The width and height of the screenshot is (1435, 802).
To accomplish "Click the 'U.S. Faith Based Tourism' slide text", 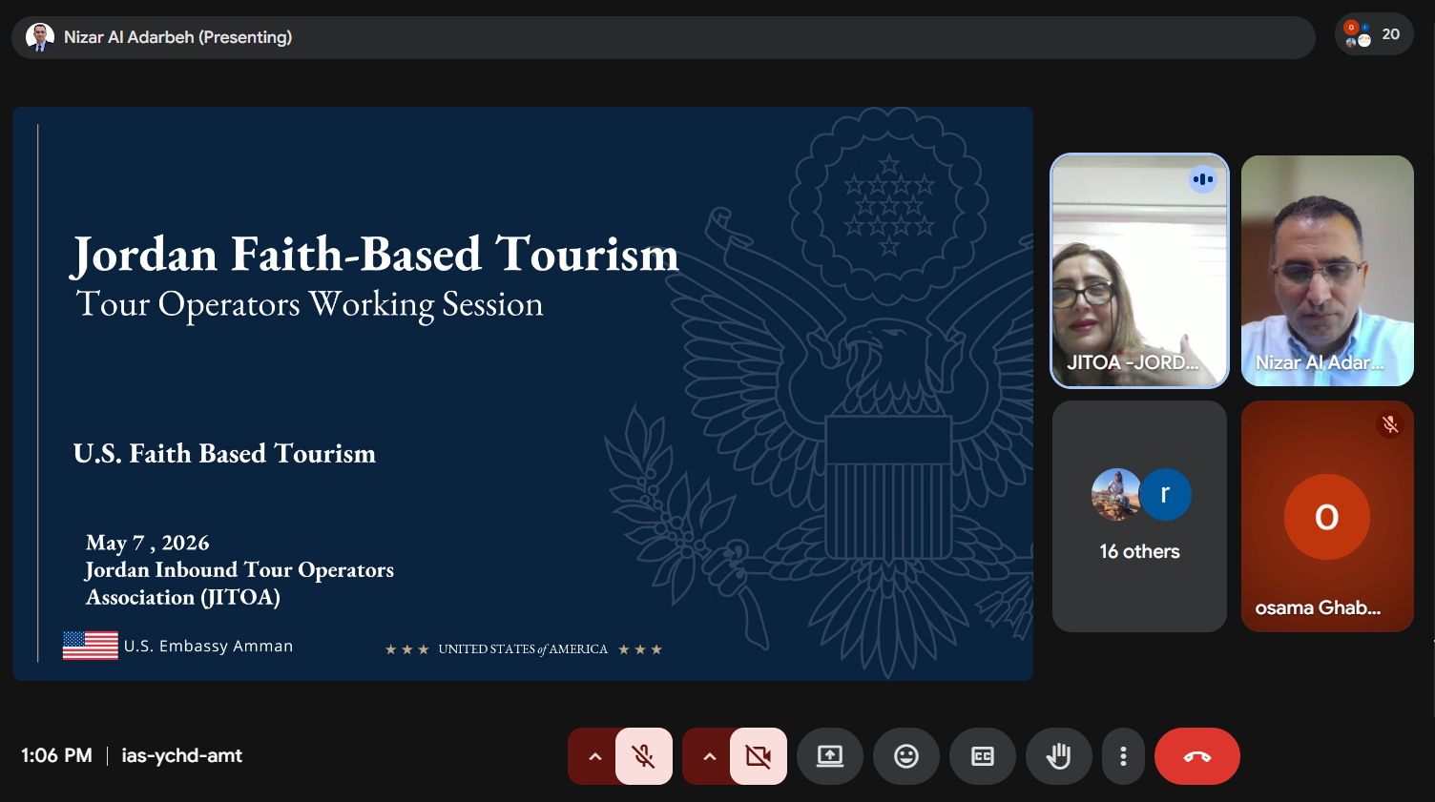I will tap(224, 453).
